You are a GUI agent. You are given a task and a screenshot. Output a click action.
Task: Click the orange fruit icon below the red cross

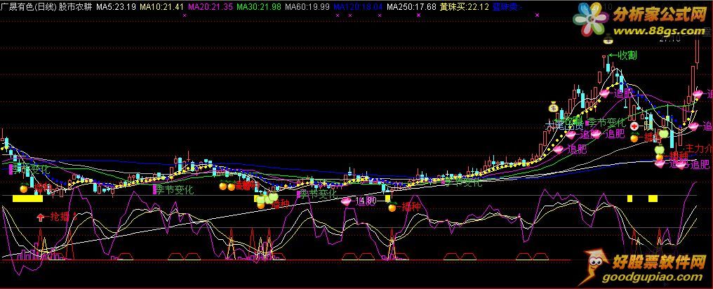[634, 137]
